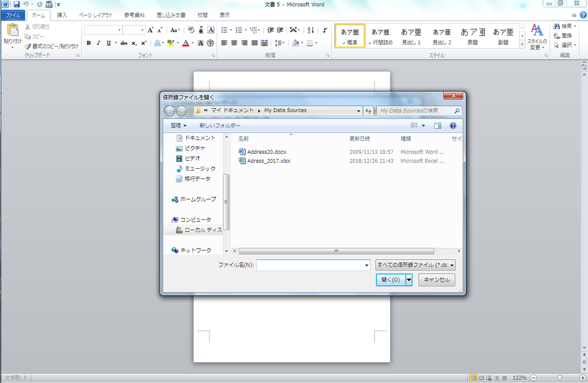Open the ファイル tab
The image size is (588, 383).
click(13, 16)
